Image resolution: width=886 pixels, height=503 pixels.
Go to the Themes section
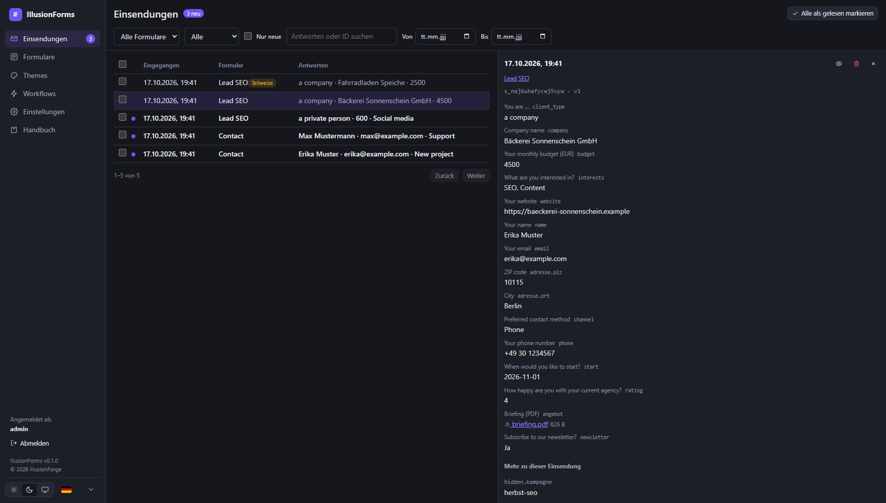coord(52,75)
